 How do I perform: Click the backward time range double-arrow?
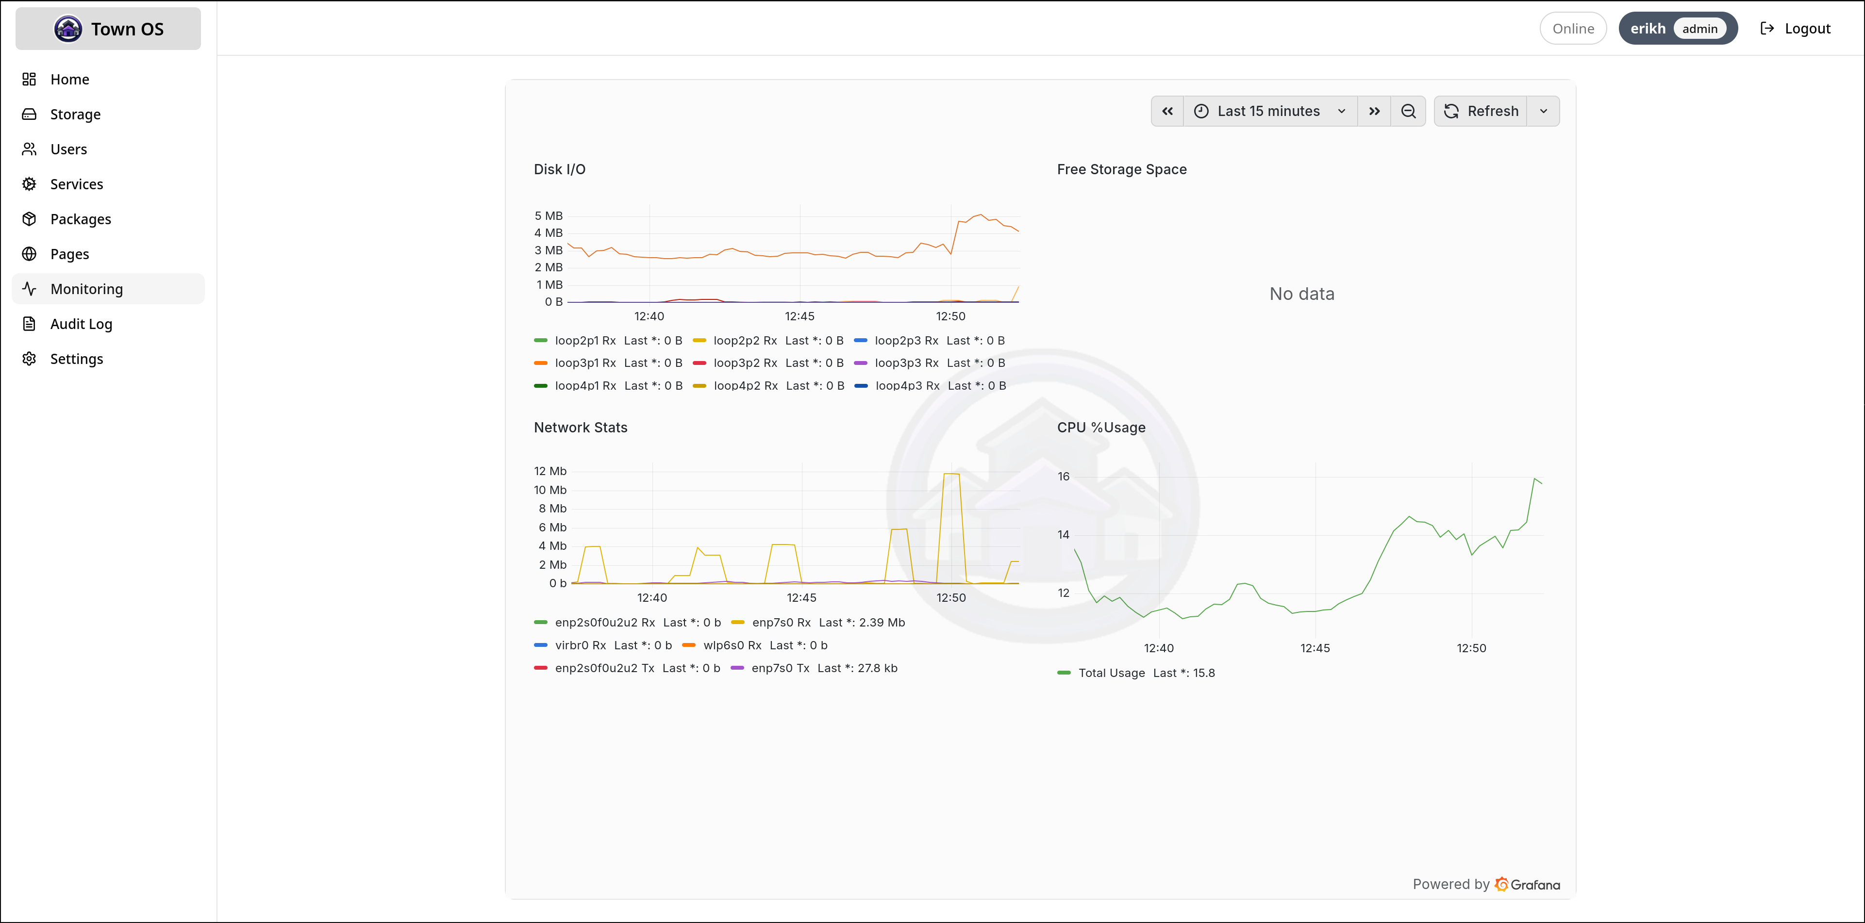(x=1167, y=111)
